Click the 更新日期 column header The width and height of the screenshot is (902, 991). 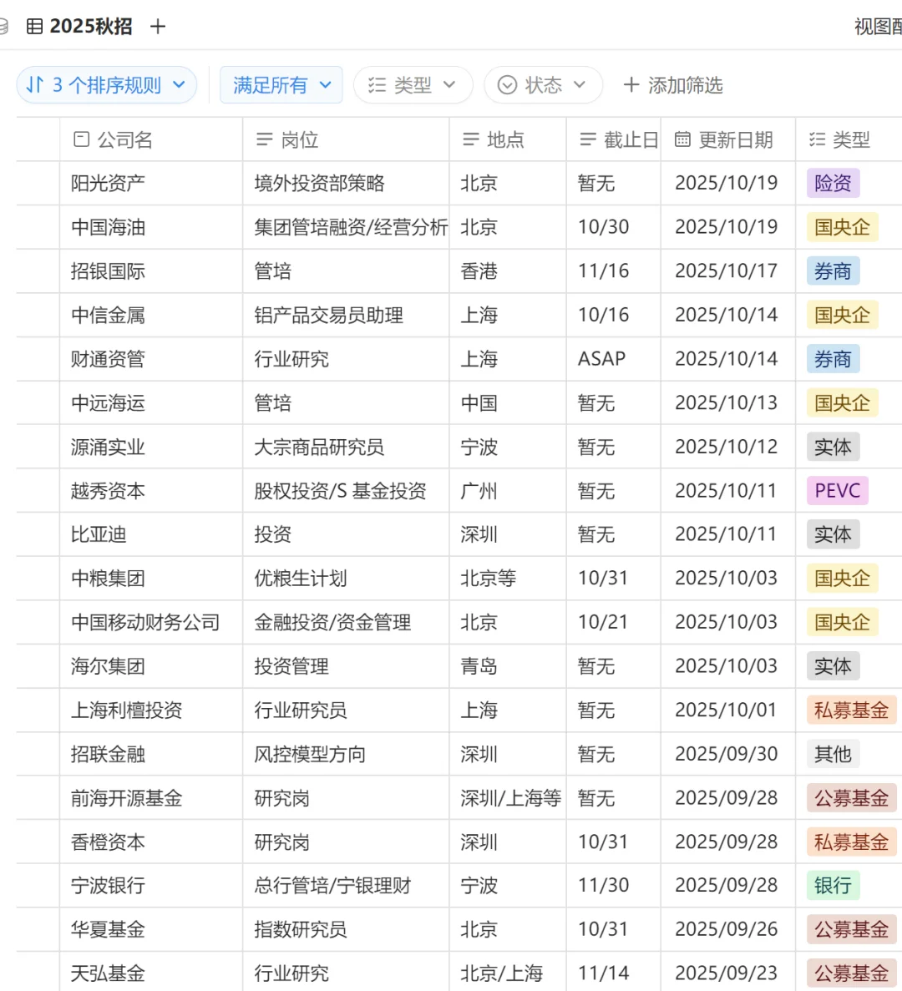click(x=728, y=139)
